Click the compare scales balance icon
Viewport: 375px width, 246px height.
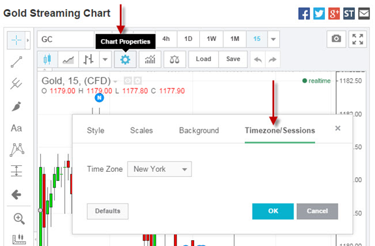coord(174,59)
